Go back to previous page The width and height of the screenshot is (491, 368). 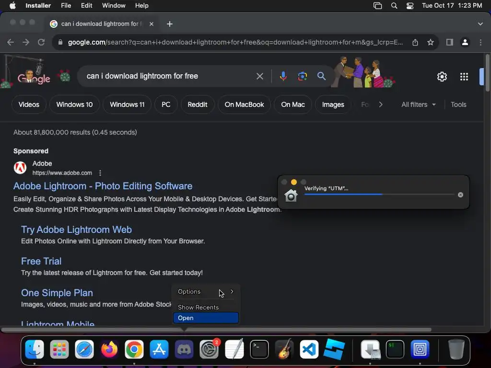(x=11, y=42)
